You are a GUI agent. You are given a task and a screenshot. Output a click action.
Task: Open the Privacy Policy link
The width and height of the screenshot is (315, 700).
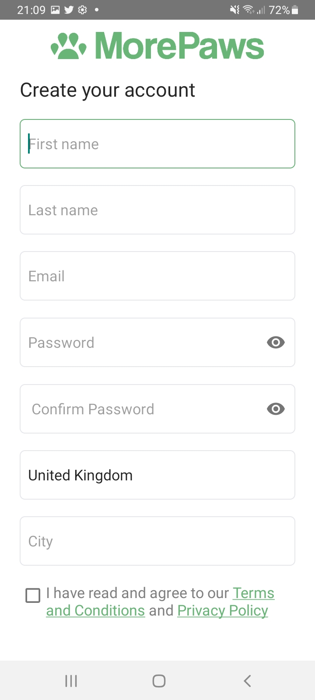tap(222, 611)
